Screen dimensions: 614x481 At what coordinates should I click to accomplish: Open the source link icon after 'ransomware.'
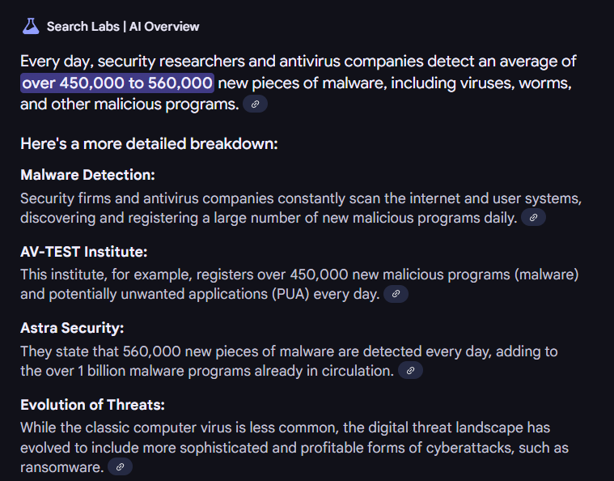(121, 467)
